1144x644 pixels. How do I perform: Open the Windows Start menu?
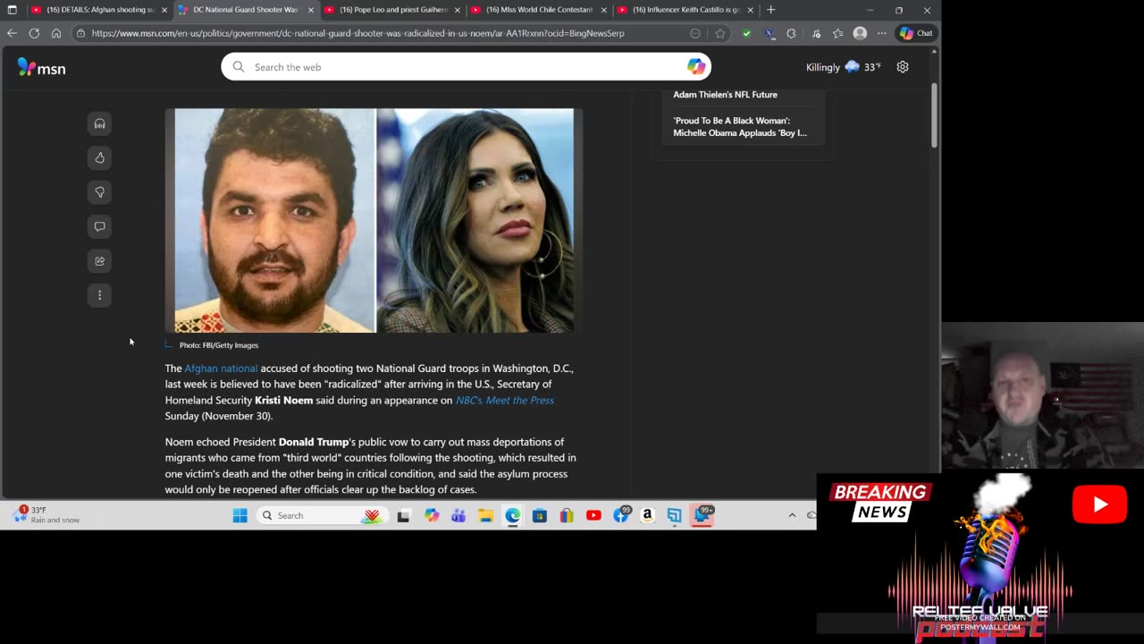(x=240, y=515)
